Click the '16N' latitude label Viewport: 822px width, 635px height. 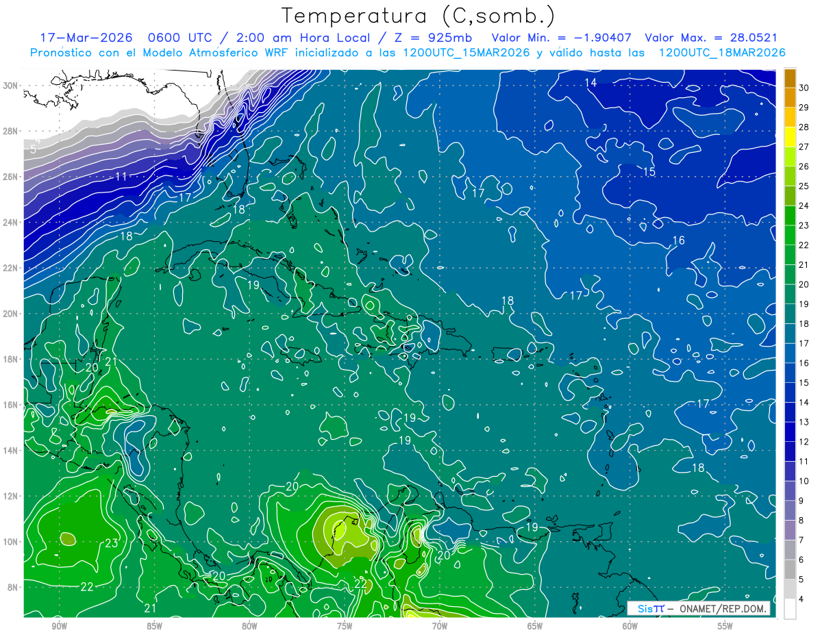(x=12, y=405)
